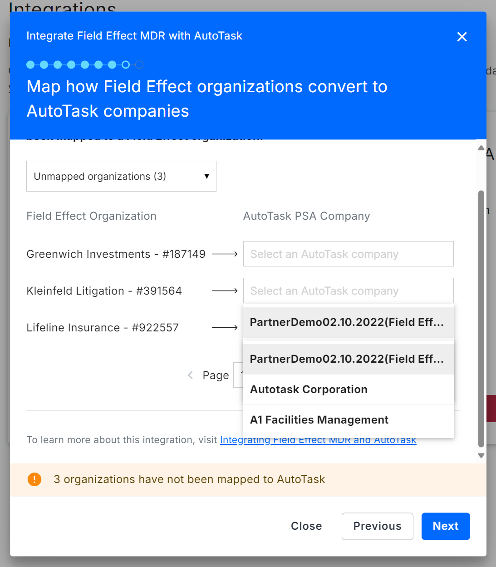Click the Previous button
496x567 pixels.
378,526
